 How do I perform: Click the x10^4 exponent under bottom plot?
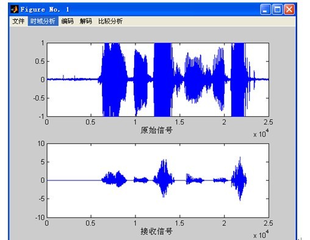[261, 235]
